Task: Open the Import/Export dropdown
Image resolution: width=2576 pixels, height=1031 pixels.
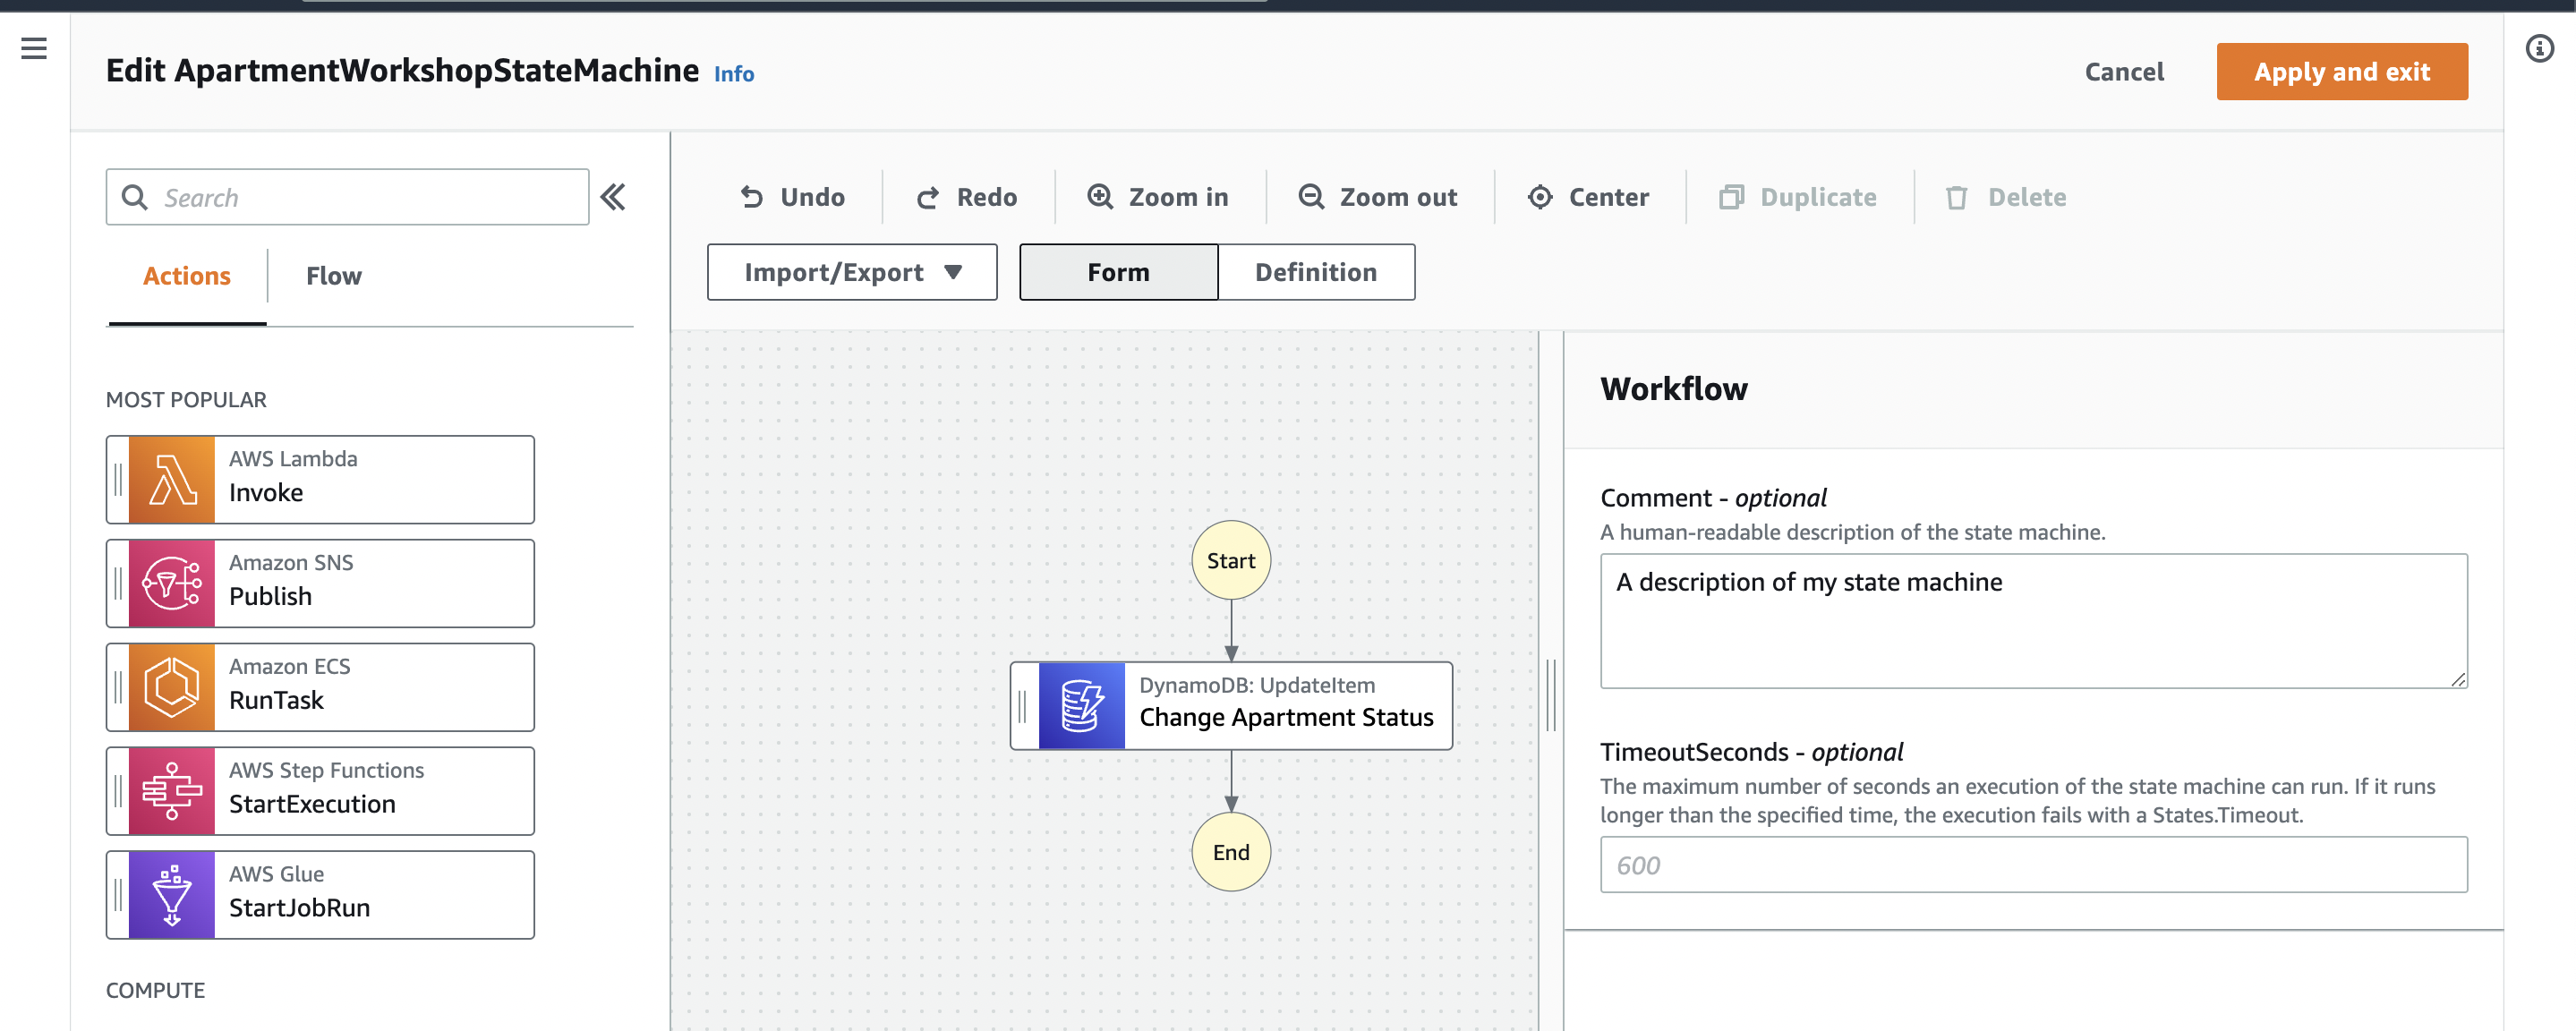Action: click(x=852, y=272)
